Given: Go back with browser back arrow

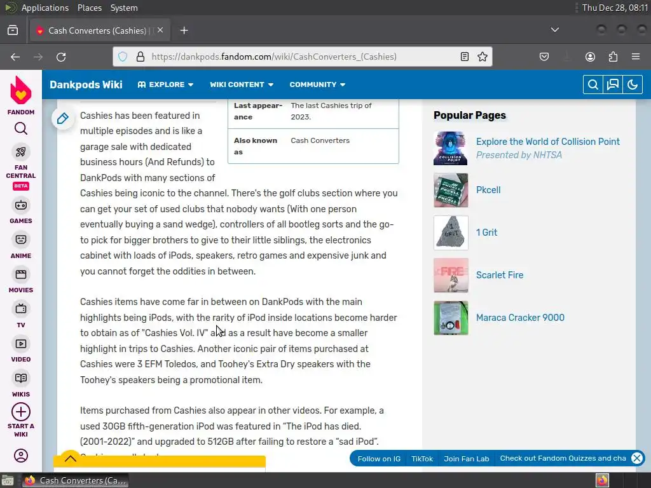Looking at the screenshot, I should (x=15, y=57).
